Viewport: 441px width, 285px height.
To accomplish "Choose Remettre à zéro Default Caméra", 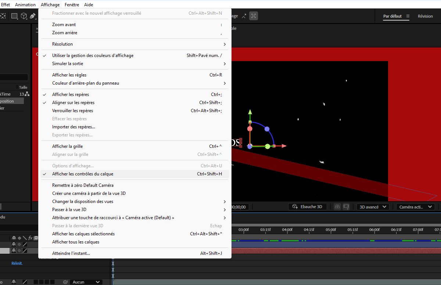I will pyautogui.click(x=135, y=185).
